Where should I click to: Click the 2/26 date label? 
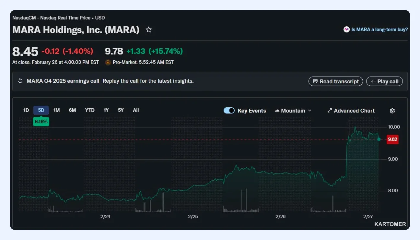pos(280,216)
